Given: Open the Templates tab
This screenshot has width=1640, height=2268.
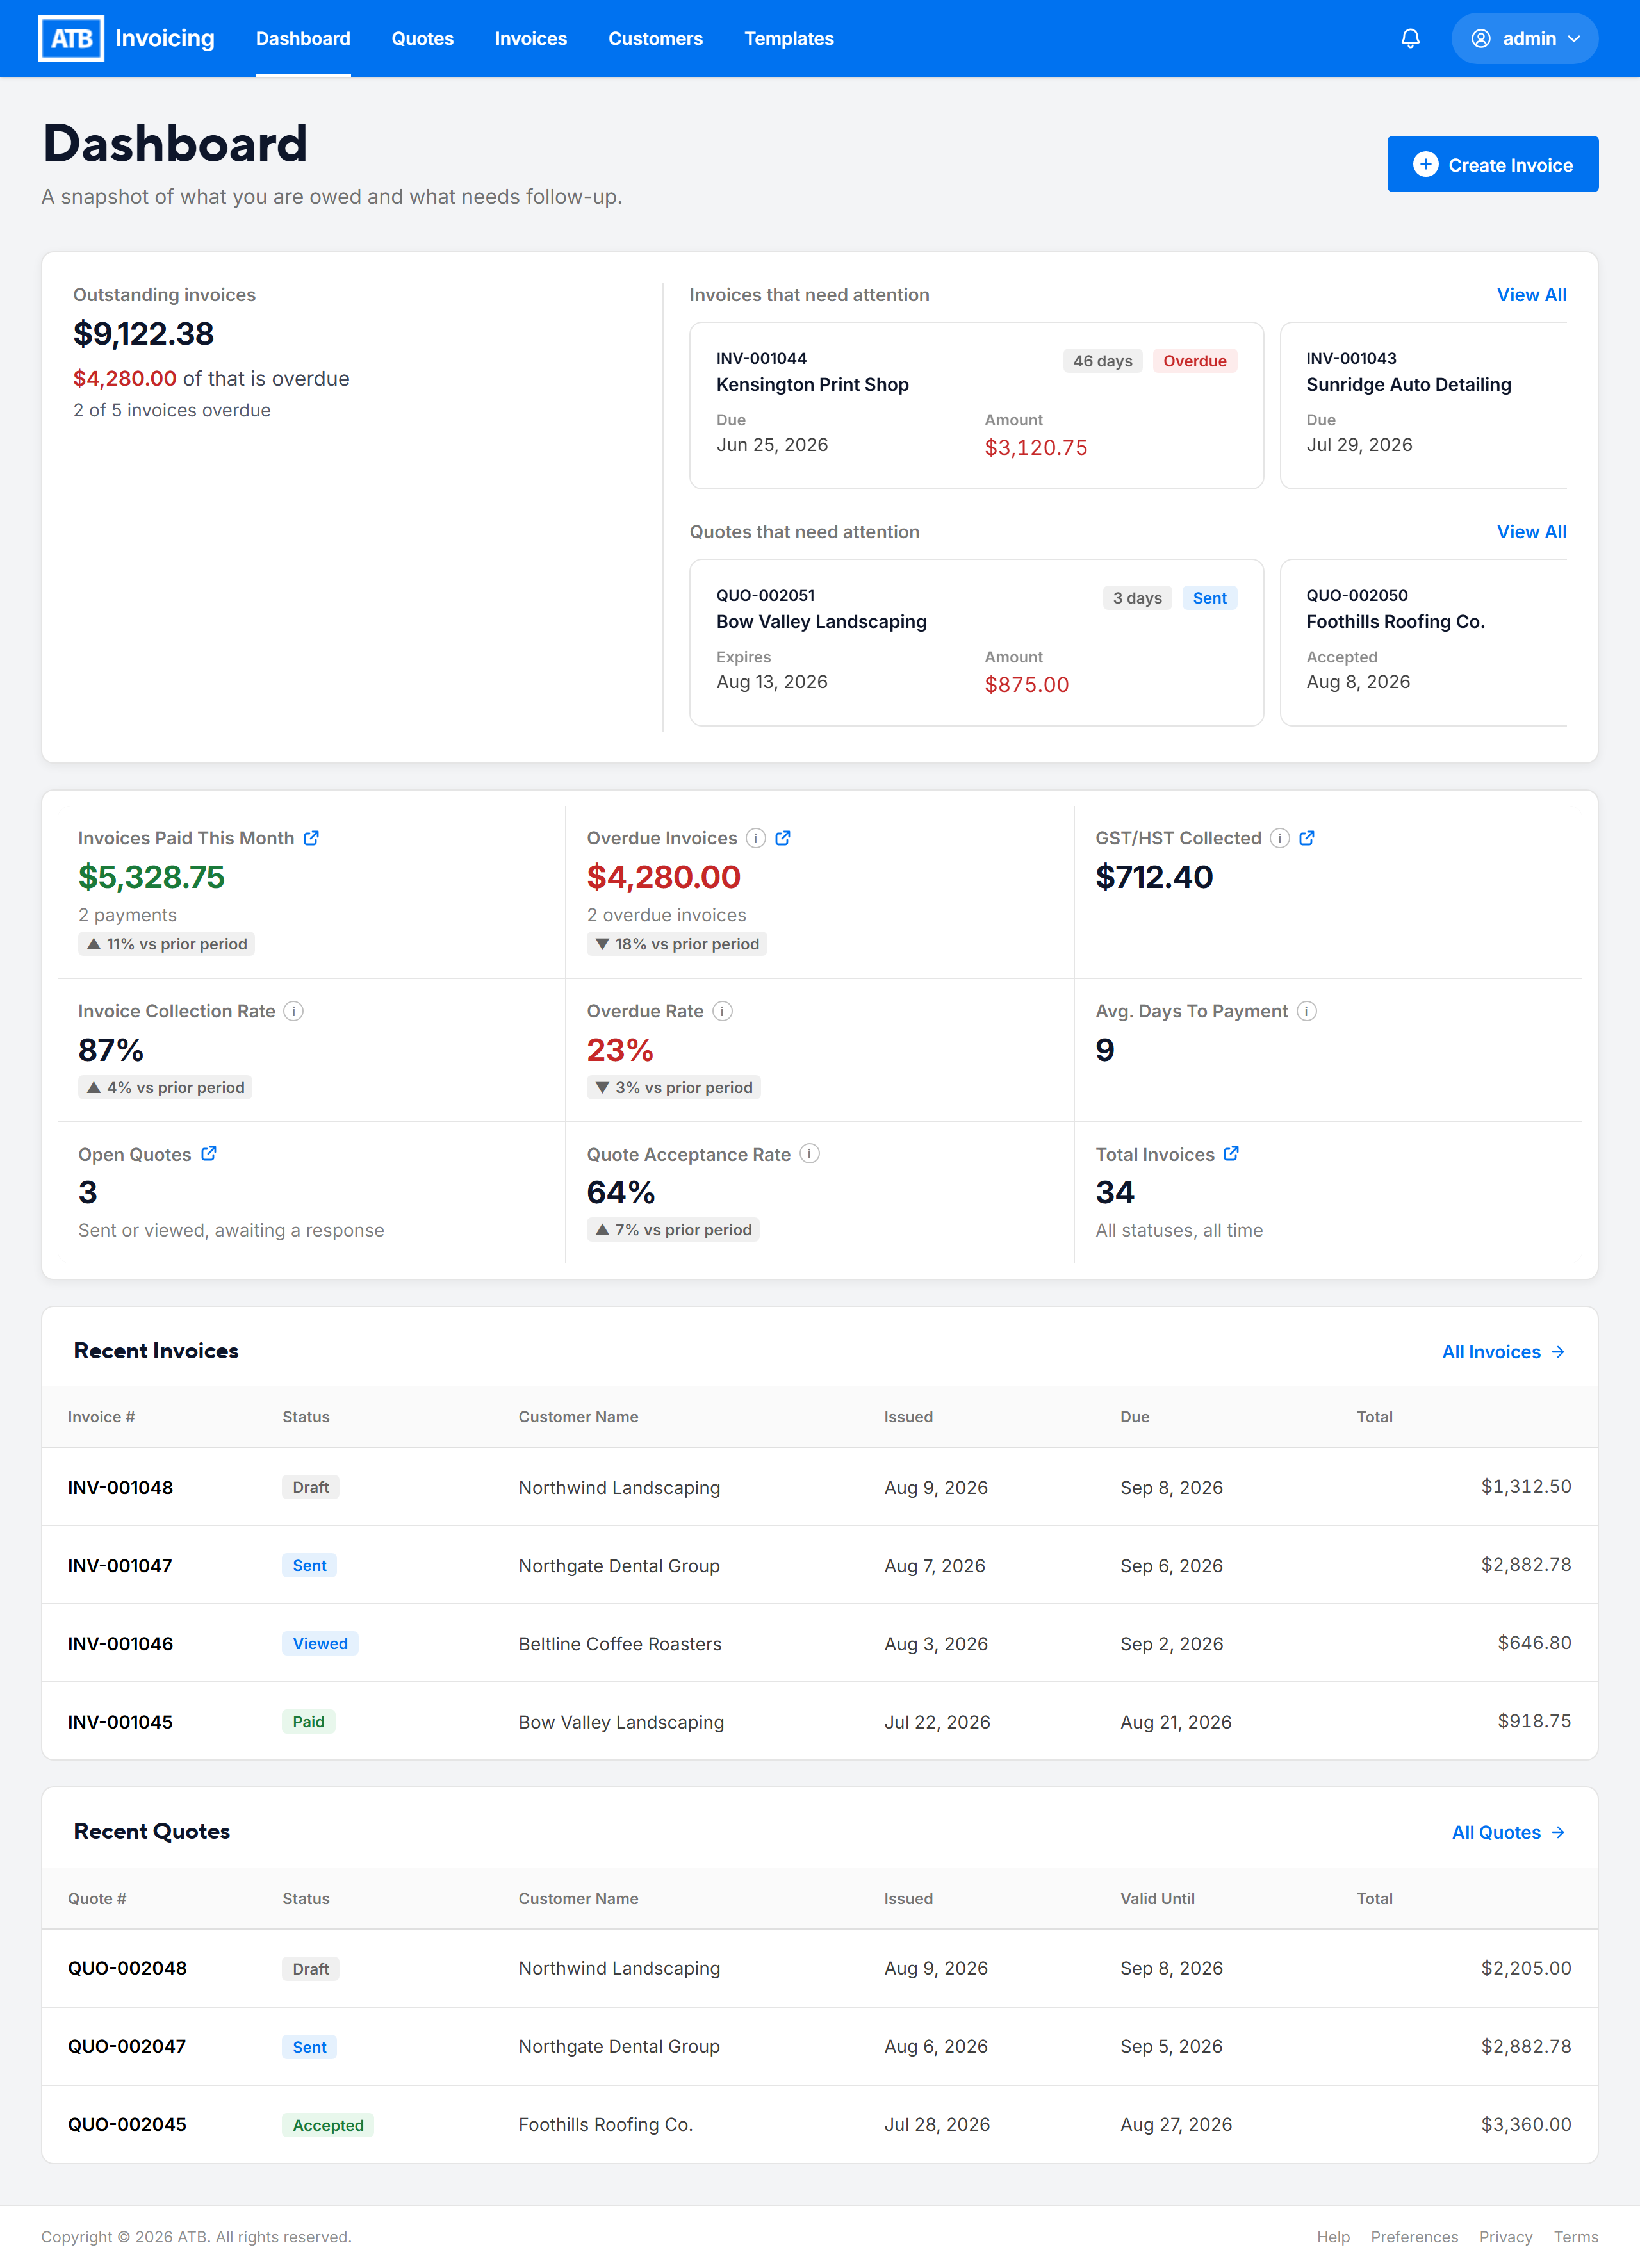Looking at the screenshot, I should [789, 38].
